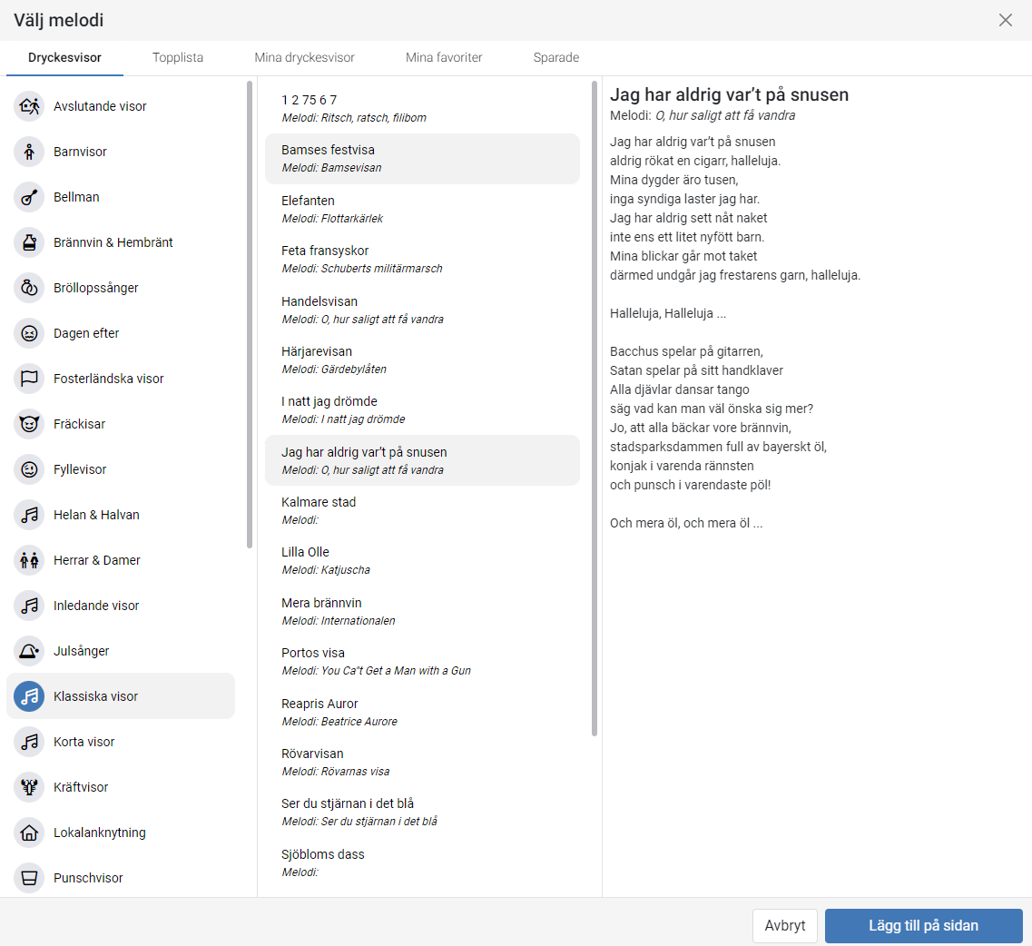The height and width of the screenshot is (946, 1032).
Task: Close the Välj melodi dialog
Action: click(1005, 20)
